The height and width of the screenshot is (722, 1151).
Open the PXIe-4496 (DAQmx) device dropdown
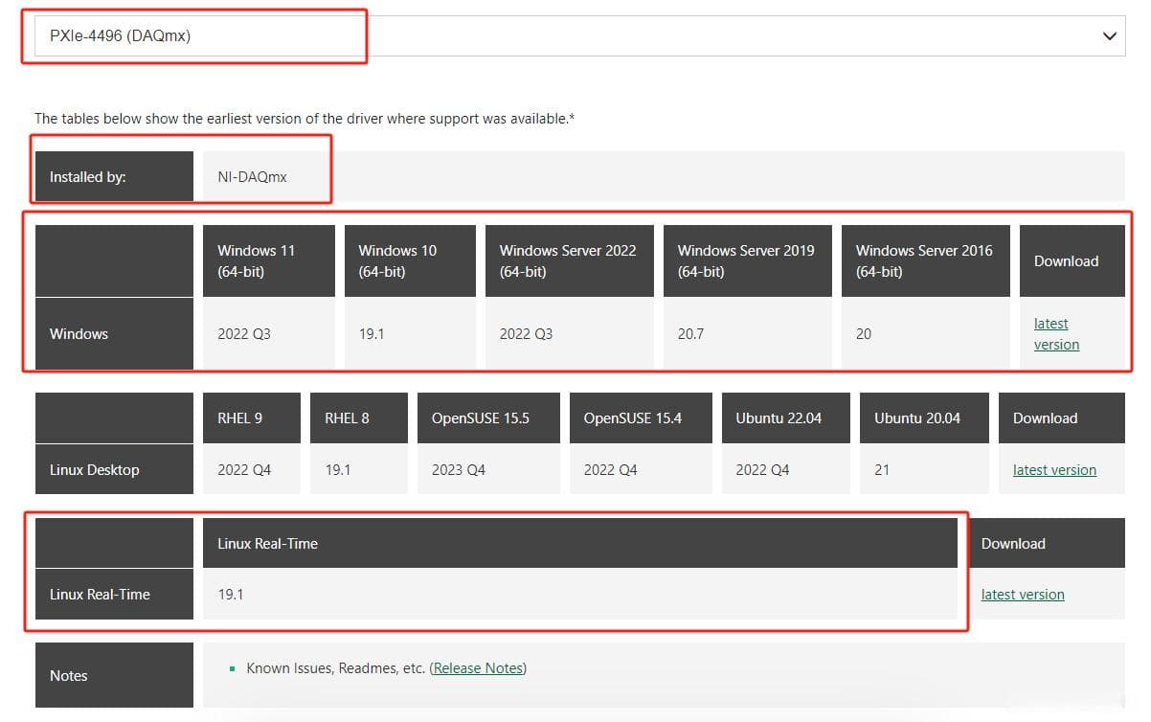pos(579,36)
